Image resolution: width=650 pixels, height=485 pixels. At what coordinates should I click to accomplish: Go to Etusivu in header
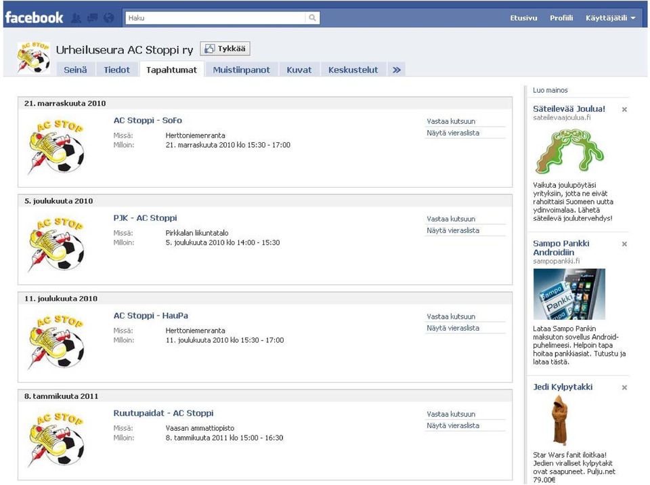coord(523,18)
